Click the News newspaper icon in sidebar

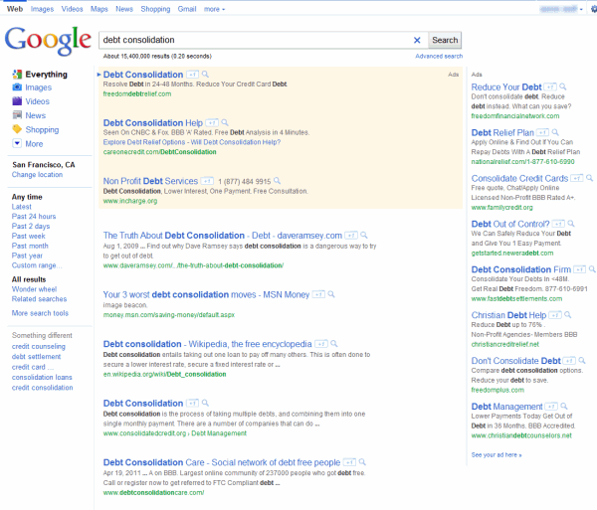tap(17, 115)
